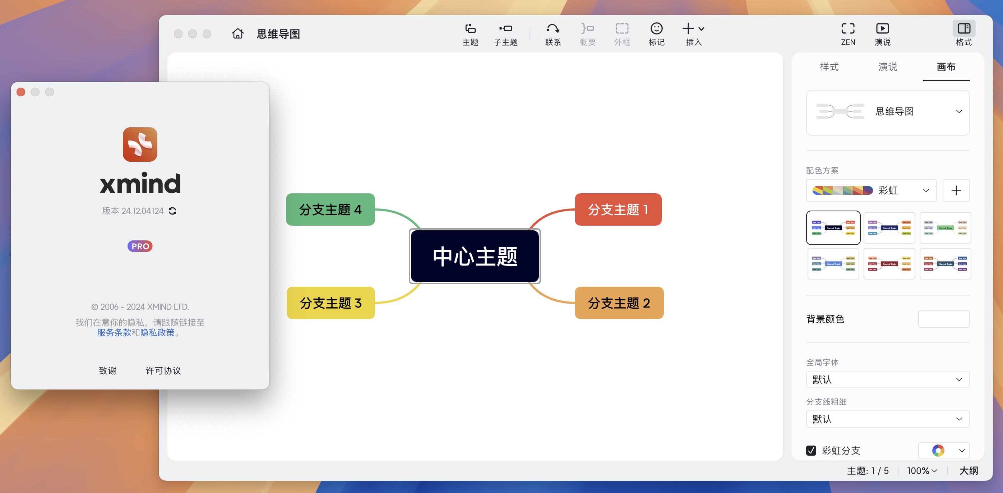
Task: Select the dark teal central topic theme thumbnail
Action: 945,264
